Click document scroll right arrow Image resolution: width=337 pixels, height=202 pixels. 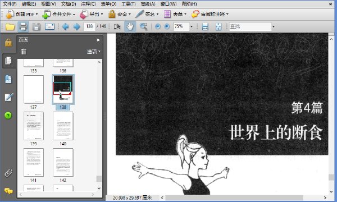click(x=325, y=198)
